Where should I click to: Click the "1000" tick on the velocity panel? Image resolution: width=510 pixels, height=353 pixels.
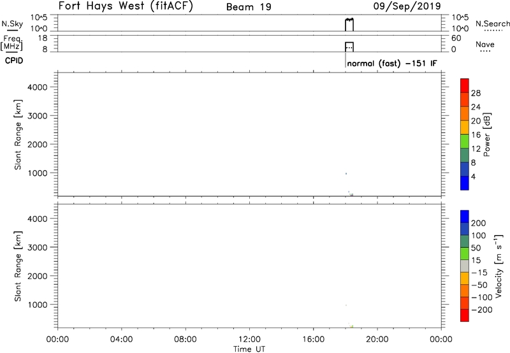(x=38, y=305)
